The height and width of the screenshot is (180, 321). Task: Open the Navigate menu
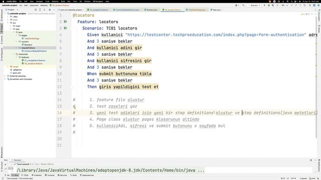(x=39, y=1)
